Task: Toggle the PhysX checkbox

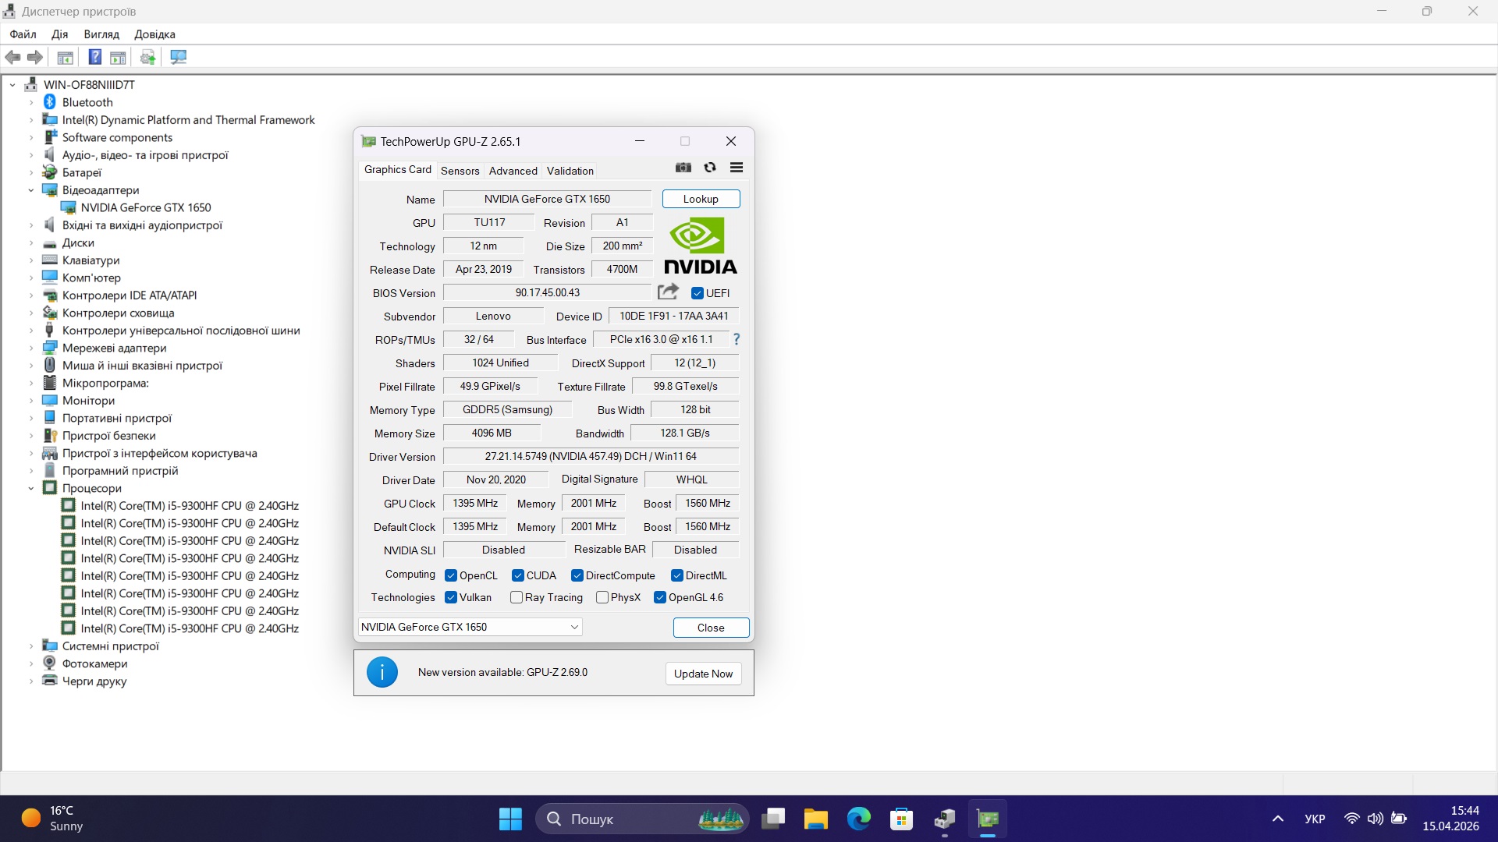Action: point(602,597)
